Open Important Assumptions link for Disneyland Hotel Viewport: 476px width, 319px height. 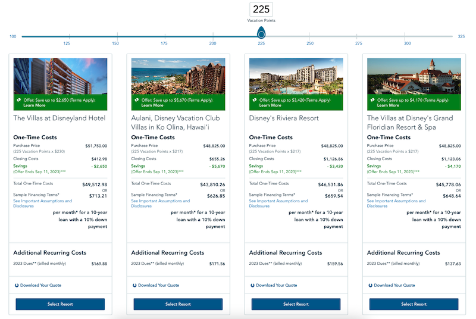tap(42, 204)
